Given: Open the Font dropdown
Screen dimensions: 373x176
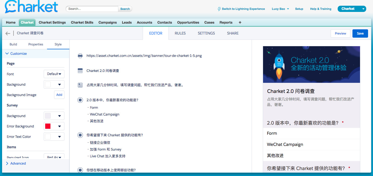Looking at the screenshot, I should point(54,74).
